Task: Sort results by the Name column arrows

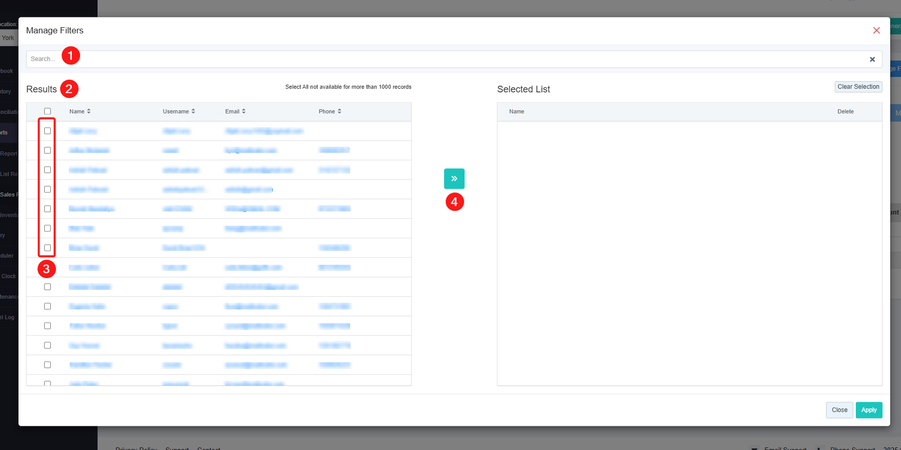Action: (89, 111)
